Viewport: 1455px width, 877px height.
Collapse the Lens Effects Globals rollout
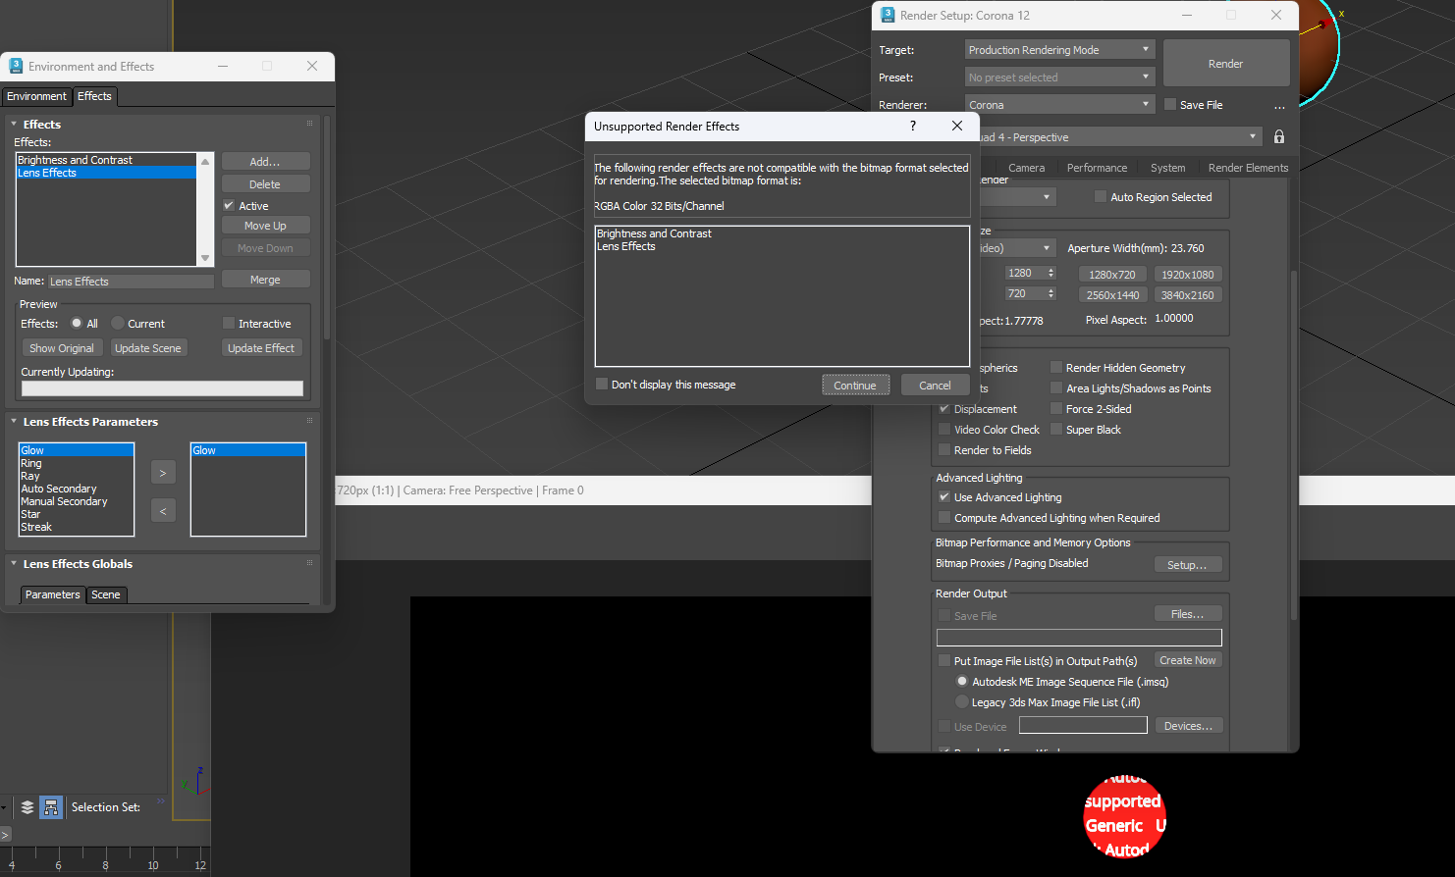[x=14, y=564]
